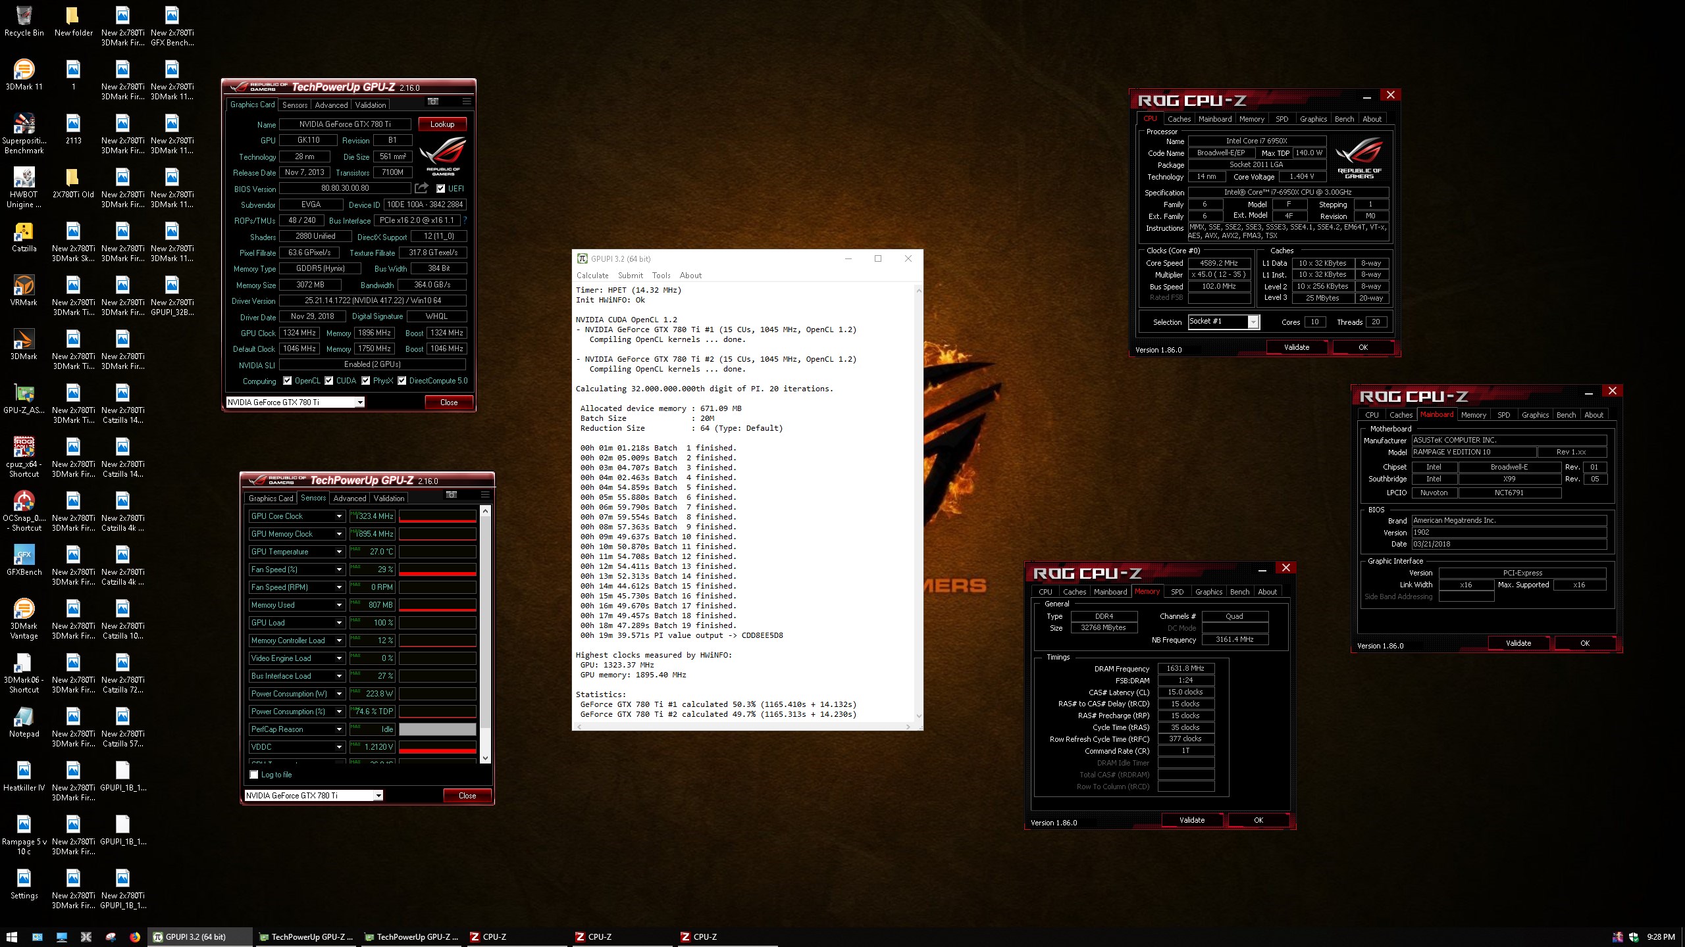Expand PerfCap Reason sensor dropdown
Viewport: 1685px width, 947px height.
tap(339, 729)
